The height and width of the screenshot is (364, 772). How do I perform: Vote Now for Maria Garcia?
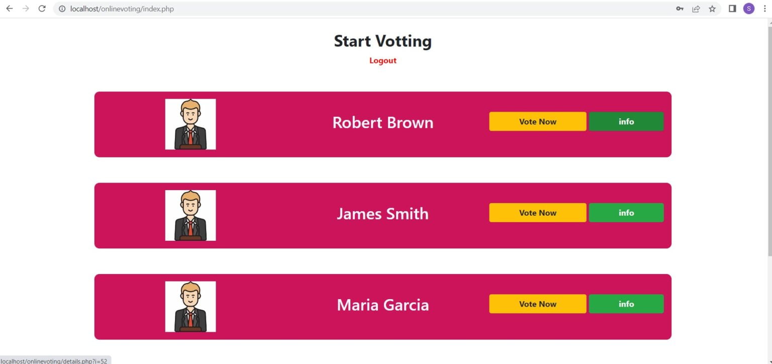[x=537, y=304]
